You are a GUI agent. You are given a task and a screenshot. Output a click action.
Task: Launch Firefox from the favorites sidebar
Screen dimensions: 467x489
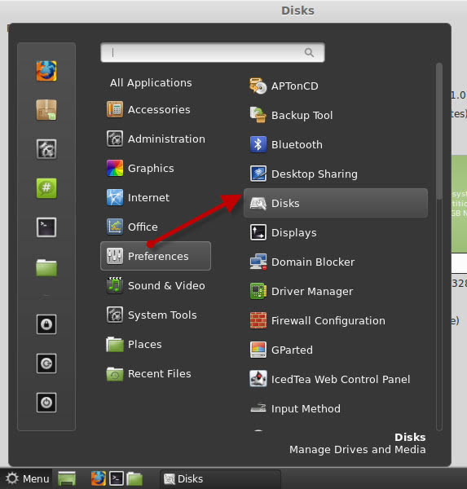[x=46, y=71]
